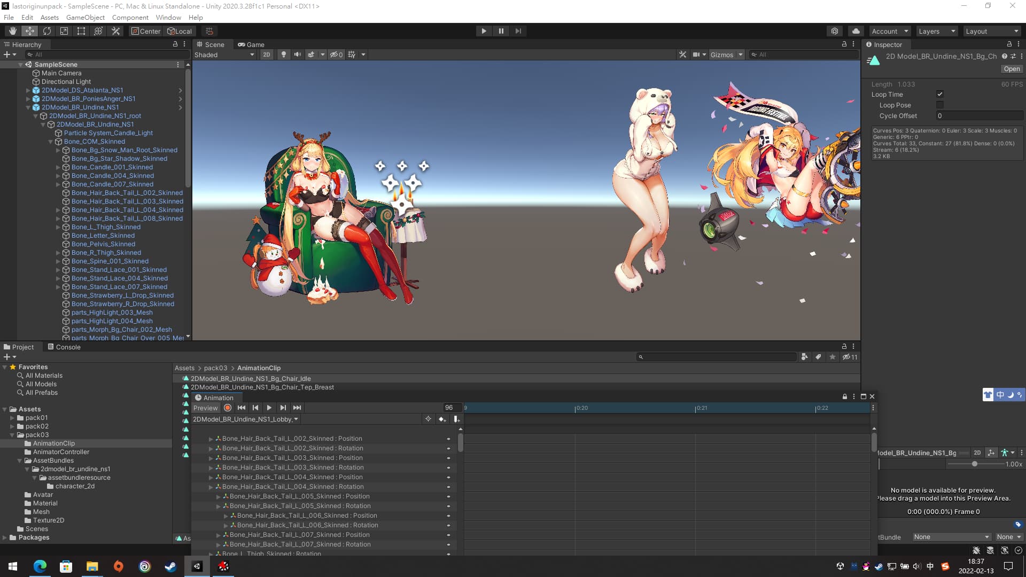Toggle Local handle rotation button

(180, 31)
